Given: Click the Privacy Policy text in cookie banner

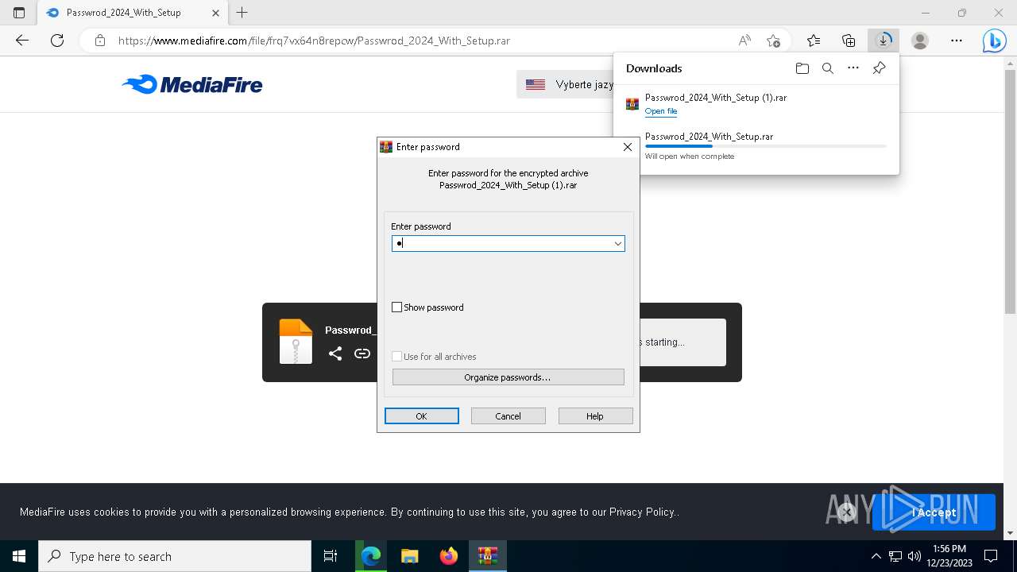Looking at the screenshot, I should 642,512.
